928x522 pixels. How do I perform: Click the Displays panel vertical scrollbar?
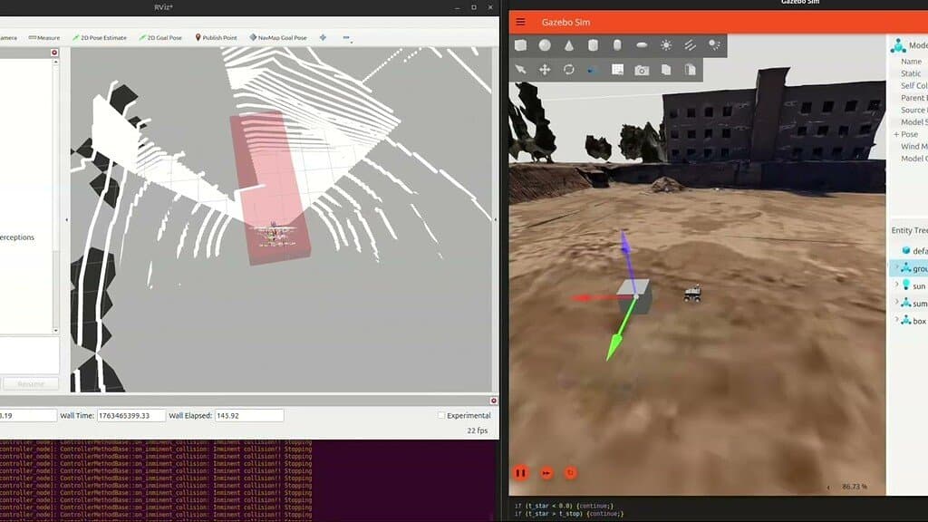(56, 196)
